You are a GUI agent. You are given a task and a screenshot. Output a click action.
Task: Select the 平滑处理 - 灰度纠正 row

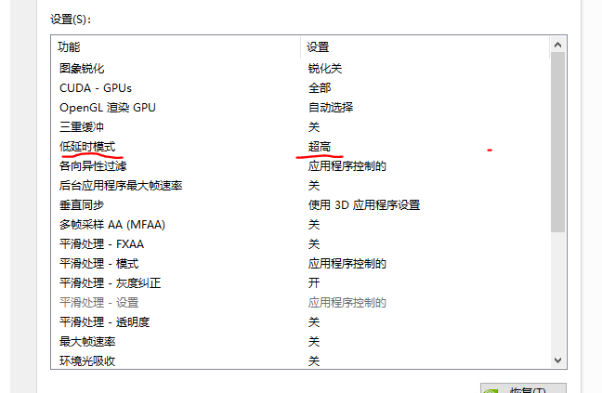(x=111, y=283)
